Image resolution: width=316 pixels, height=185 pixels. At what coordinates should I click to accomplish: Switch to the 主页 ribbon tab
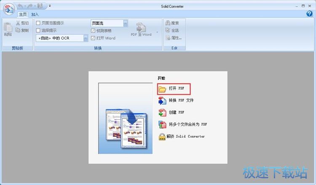(x=23, y=14)
